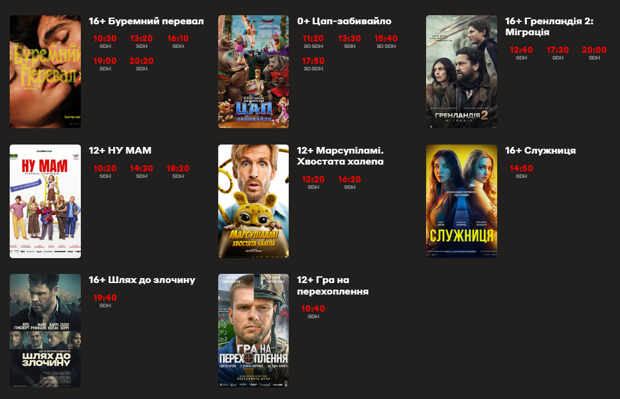Choose the 19:40 Шлях до злочину showtime
The height and width of the screenshot is (399, 620).
click(x=105, y=301)
